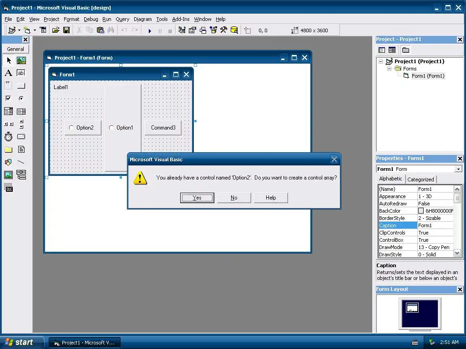Select the Line tool in toolbox
This screenshot has width=466, height=349.
coord(21,162)
